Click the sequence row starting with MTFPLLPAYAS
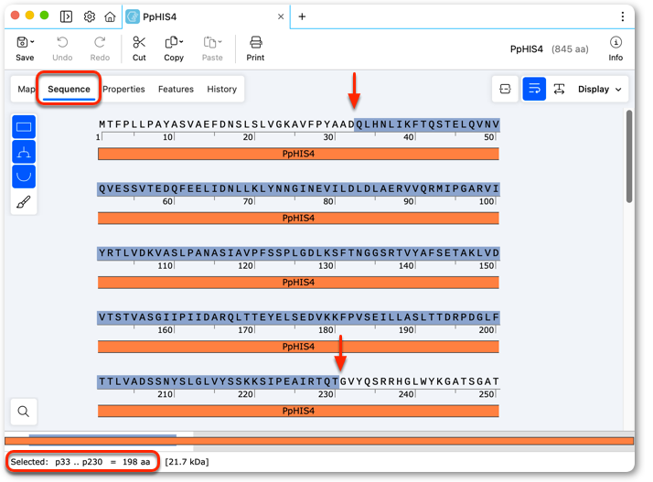Viewport: 653px width, 482px height. click(x=298, y=124)
